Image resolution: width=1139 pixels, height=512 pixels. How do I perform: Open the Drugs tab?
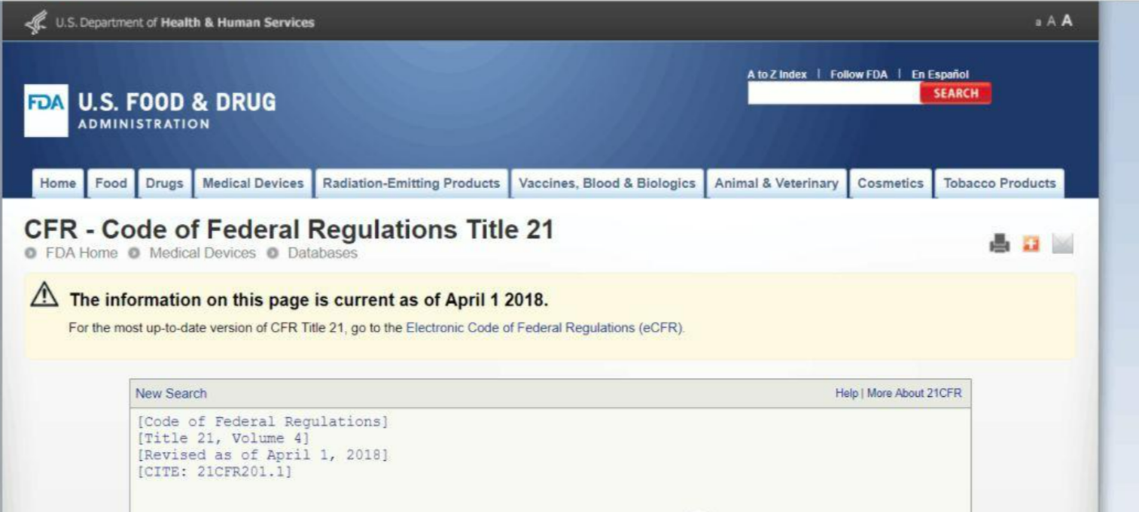point(164,183)
